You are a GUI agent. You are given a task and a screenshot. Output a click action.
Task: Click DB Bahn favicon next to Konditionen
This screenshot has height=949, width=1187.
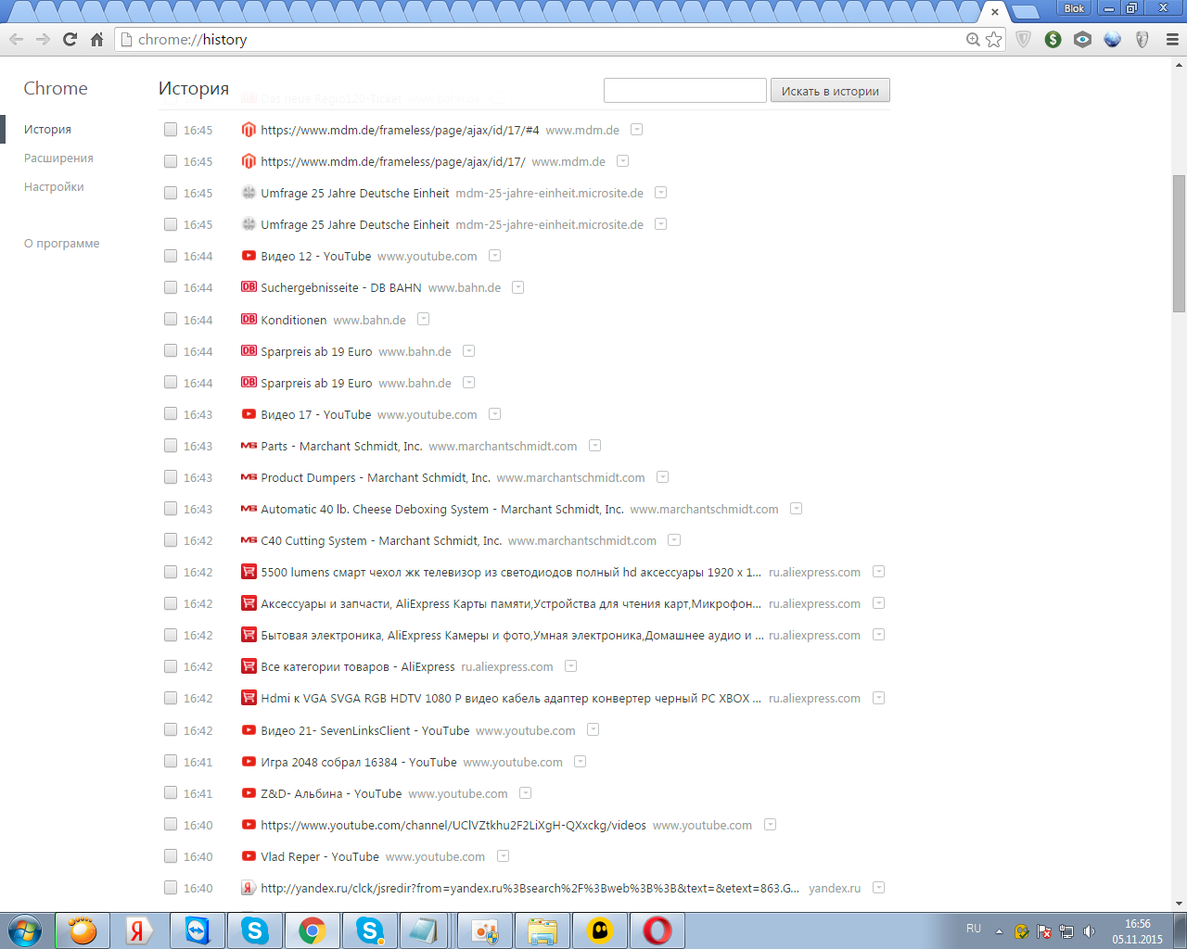point(249,319)
